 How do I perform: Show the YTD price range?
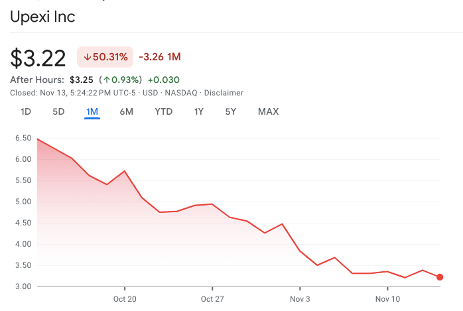tap(163, 111)
